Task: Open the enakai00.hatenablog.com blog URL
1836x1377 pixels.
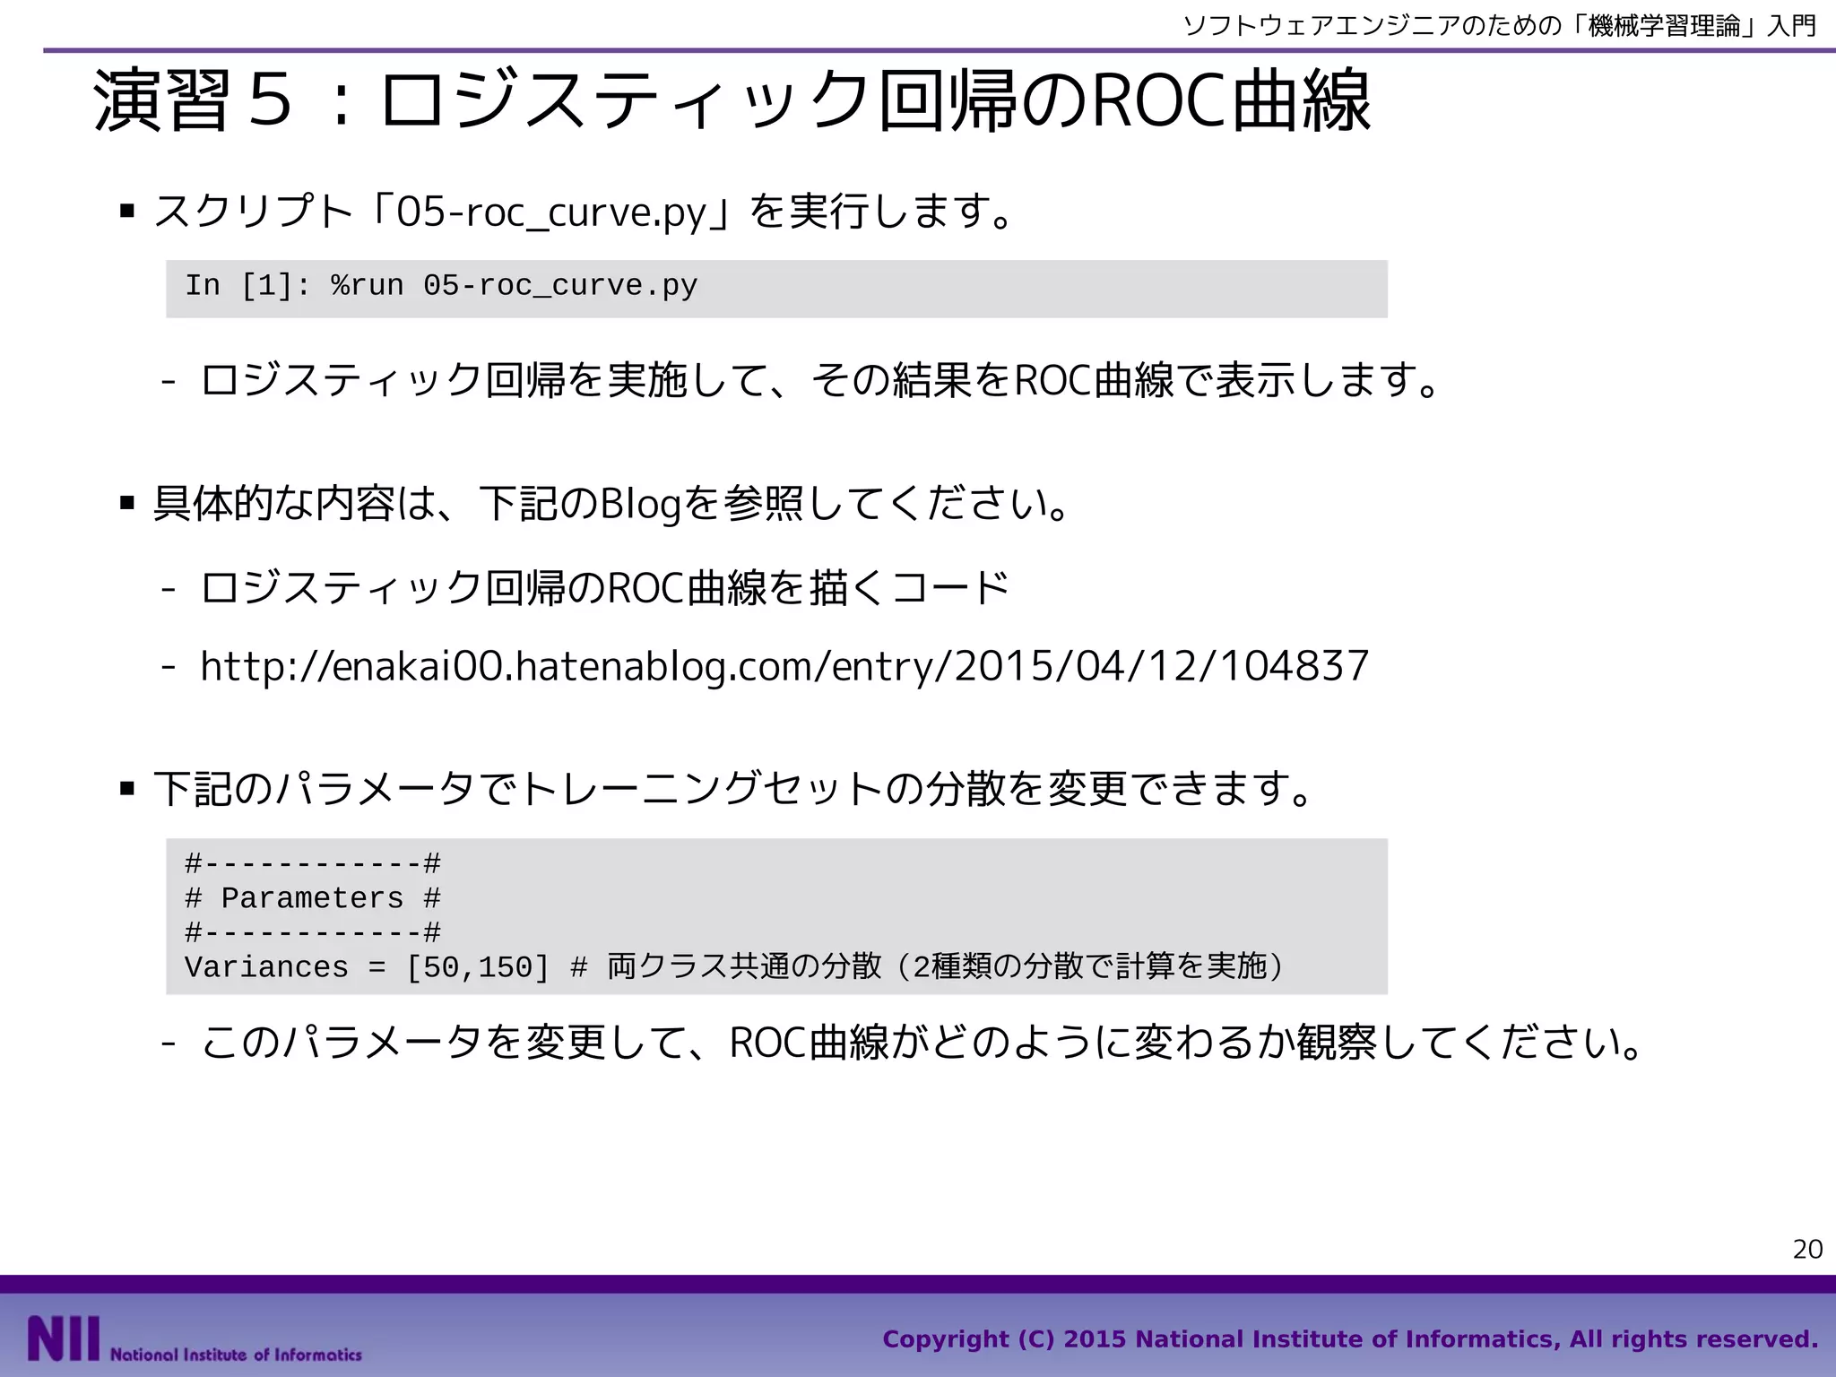Action: tap(784, 667)
